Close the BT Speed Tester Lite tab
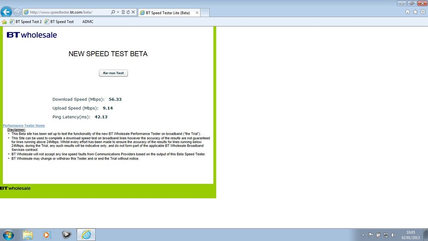Screen dimensions: 428x241 pos(197,12)
